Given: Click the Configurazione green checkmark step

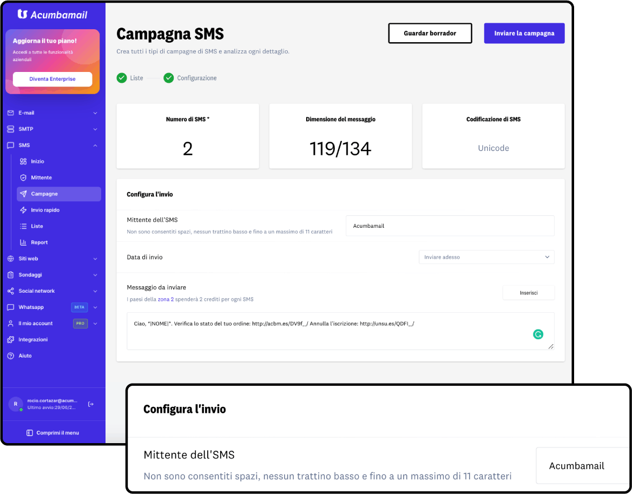Looking at the screenshot, I should point(168,78).
